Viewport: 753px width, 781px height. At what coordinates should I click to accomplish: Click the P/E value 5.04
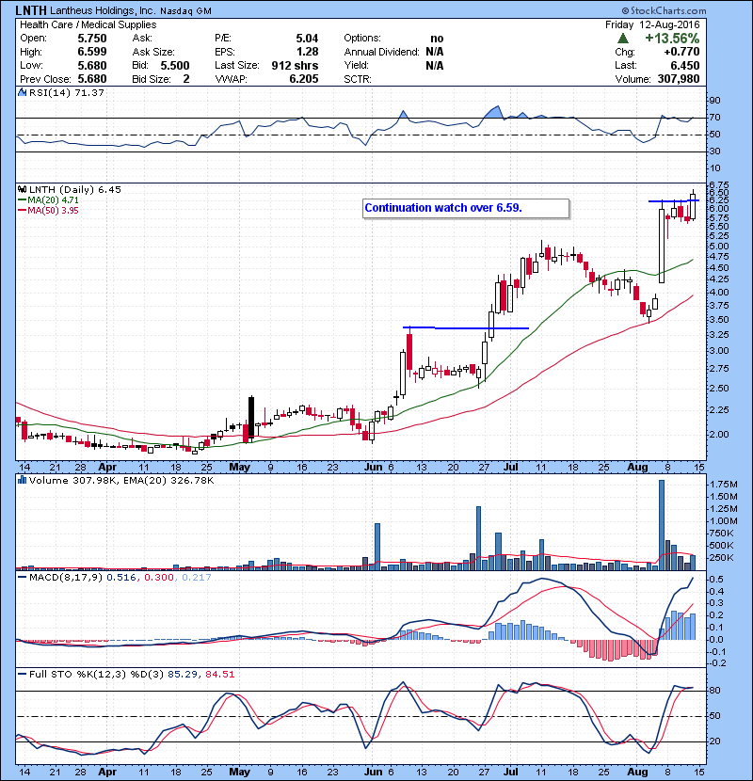pyautogui.click(x=307, y=39)
